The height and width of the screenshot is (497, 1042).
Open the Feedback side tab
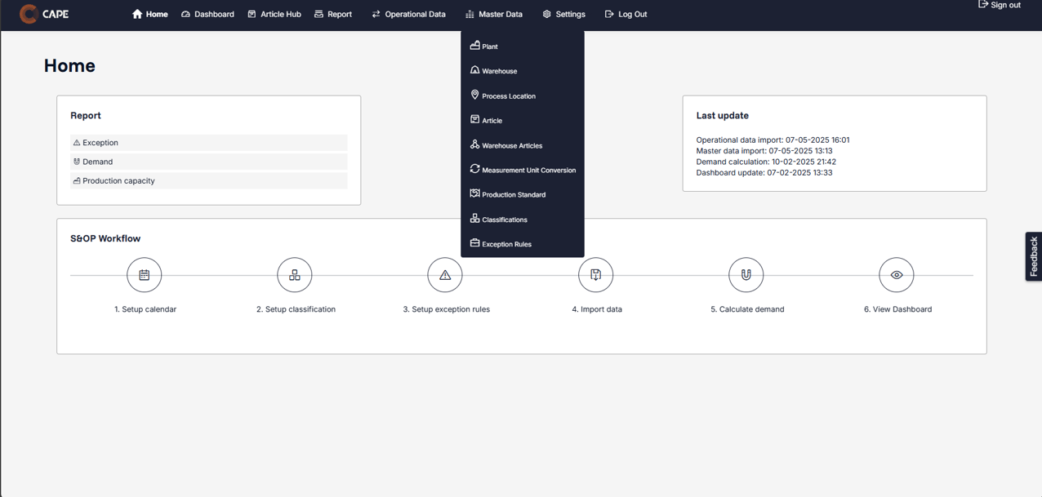point(1033,256)
